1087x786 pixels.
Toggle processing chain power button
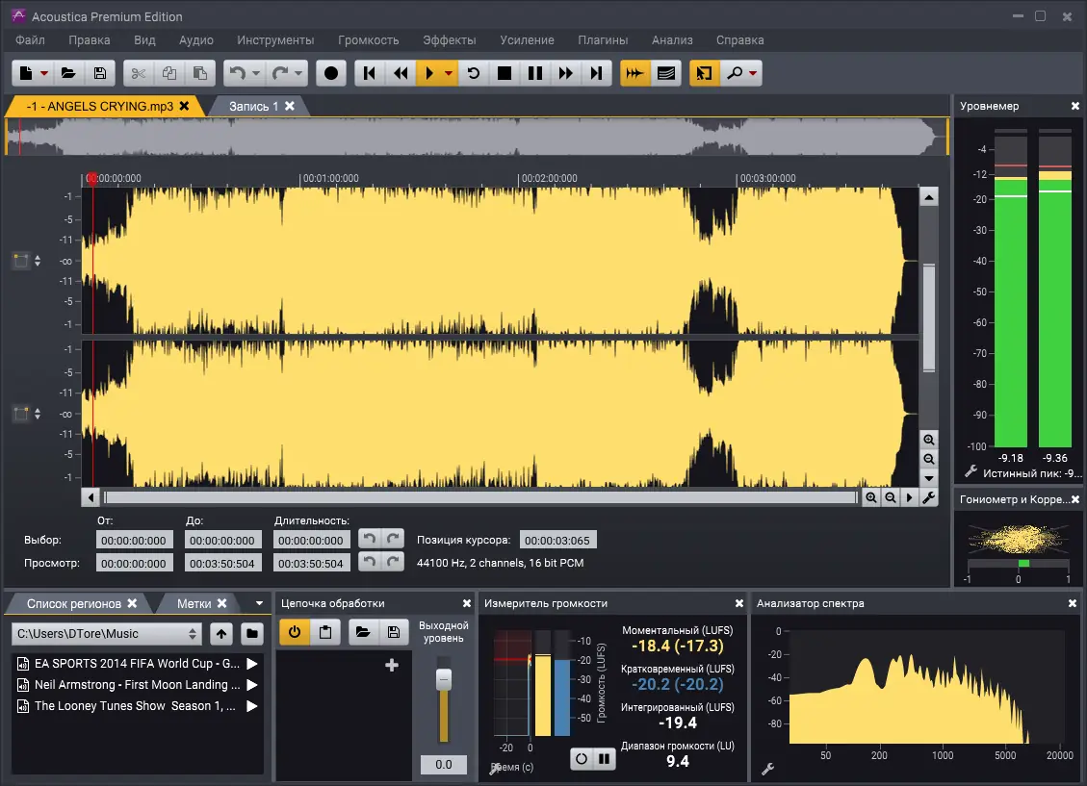pos(295,632)
